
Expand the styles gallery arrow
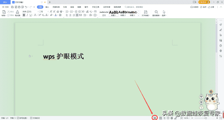pyautogui.click(x=138, y=15)
